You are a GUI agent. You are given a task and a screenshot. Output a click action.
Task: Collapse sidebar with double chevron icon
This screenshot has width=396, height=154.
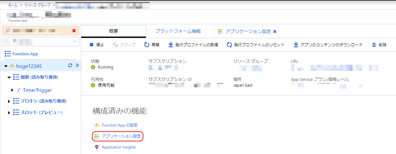click(x=77, y=66)
